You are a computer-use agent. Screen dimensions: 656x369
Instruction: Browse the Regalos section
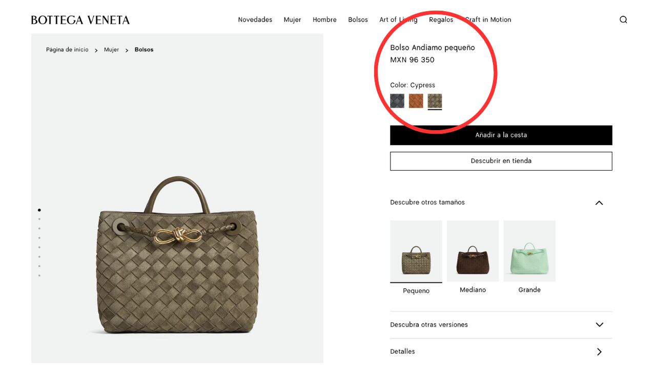441,19
